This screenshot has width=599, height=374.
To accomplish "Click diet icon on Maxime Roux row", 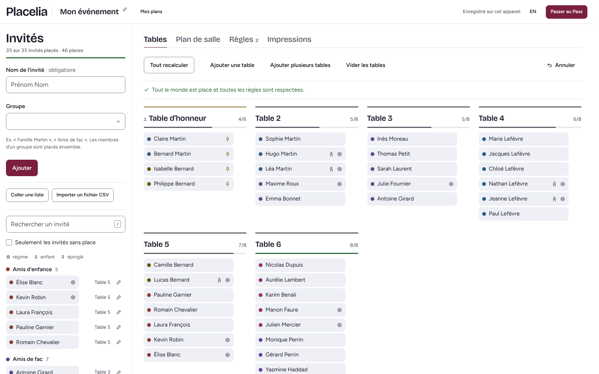I will pyautogui.click(x=340, y=184).
